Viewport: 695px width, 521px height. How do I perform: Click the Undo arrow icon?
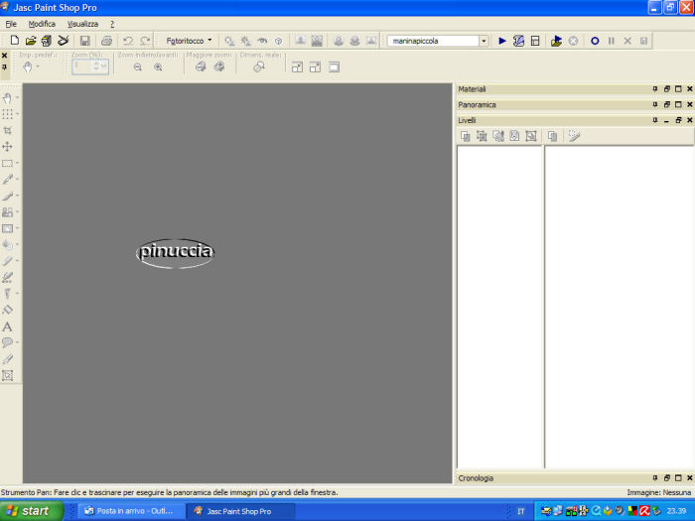point(128,41)
